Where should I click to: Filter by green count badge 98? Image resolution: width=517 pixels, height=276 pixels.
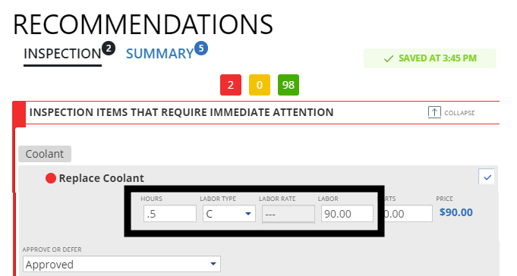(288, 85)
